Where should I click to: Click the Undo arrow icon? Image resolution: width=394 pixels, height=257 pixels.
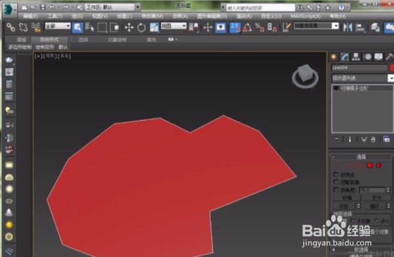click(x=52, y=7)
